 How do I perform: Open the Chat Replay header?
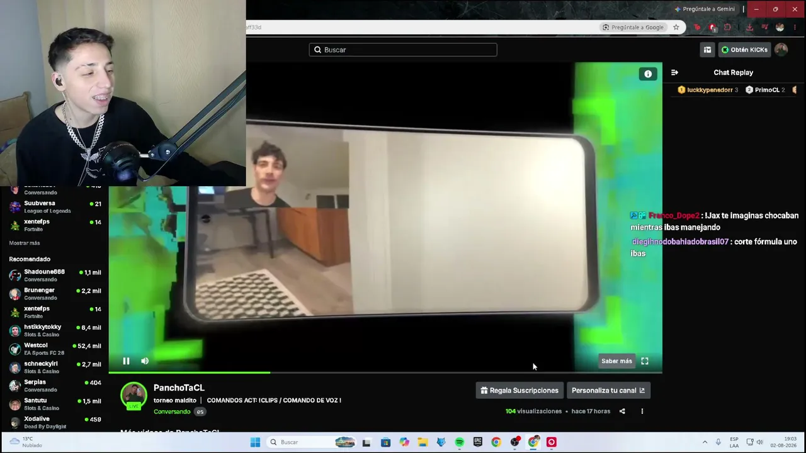[x=733, y=72]
